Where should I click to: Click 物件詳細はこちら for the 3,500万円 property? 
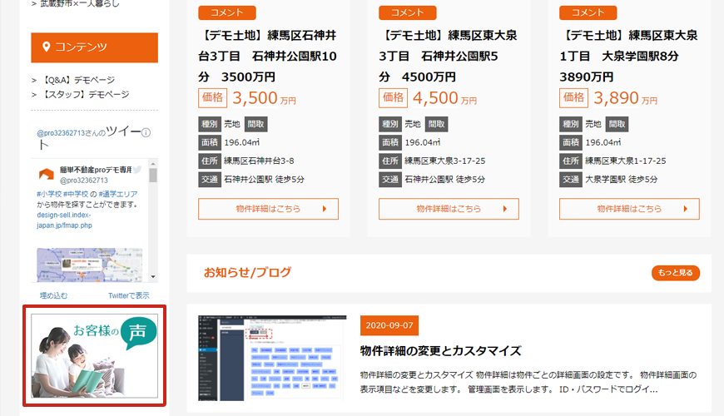click(x=268, y=209)
